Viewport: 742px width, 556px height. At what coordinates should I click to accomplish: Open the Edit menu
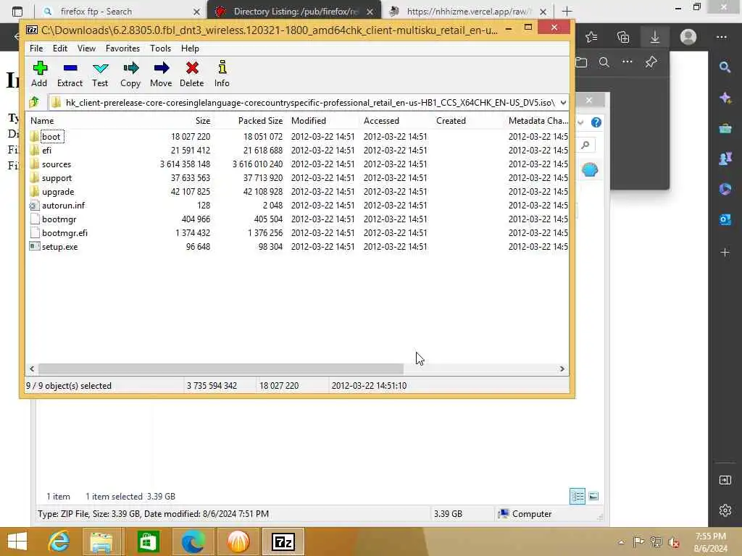tap(59, 49)
